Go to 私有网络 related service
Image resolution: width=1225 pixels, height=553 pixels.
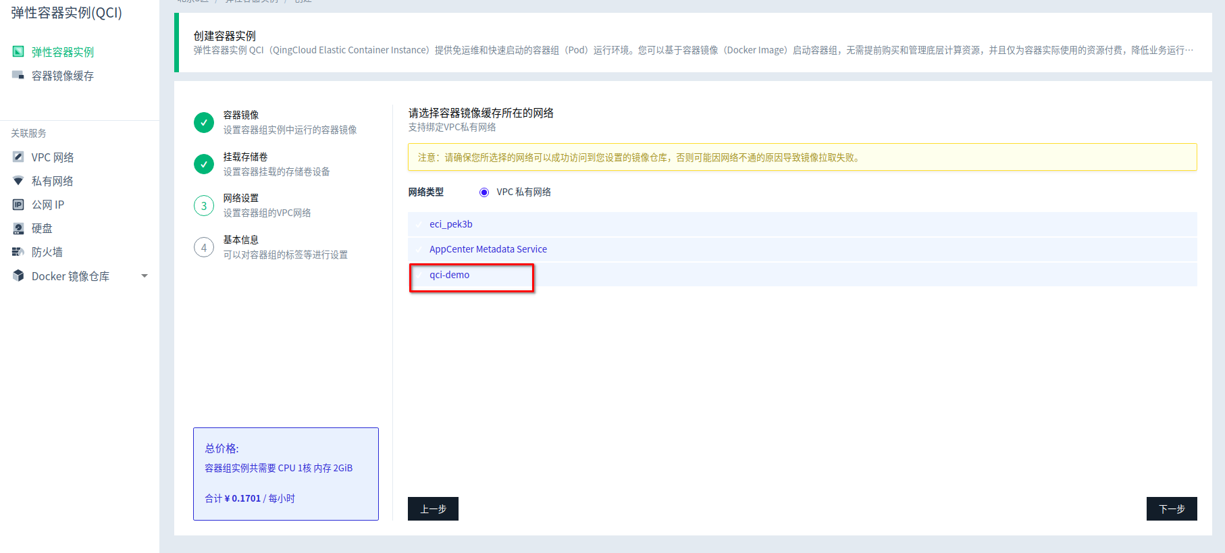(53, 181)
